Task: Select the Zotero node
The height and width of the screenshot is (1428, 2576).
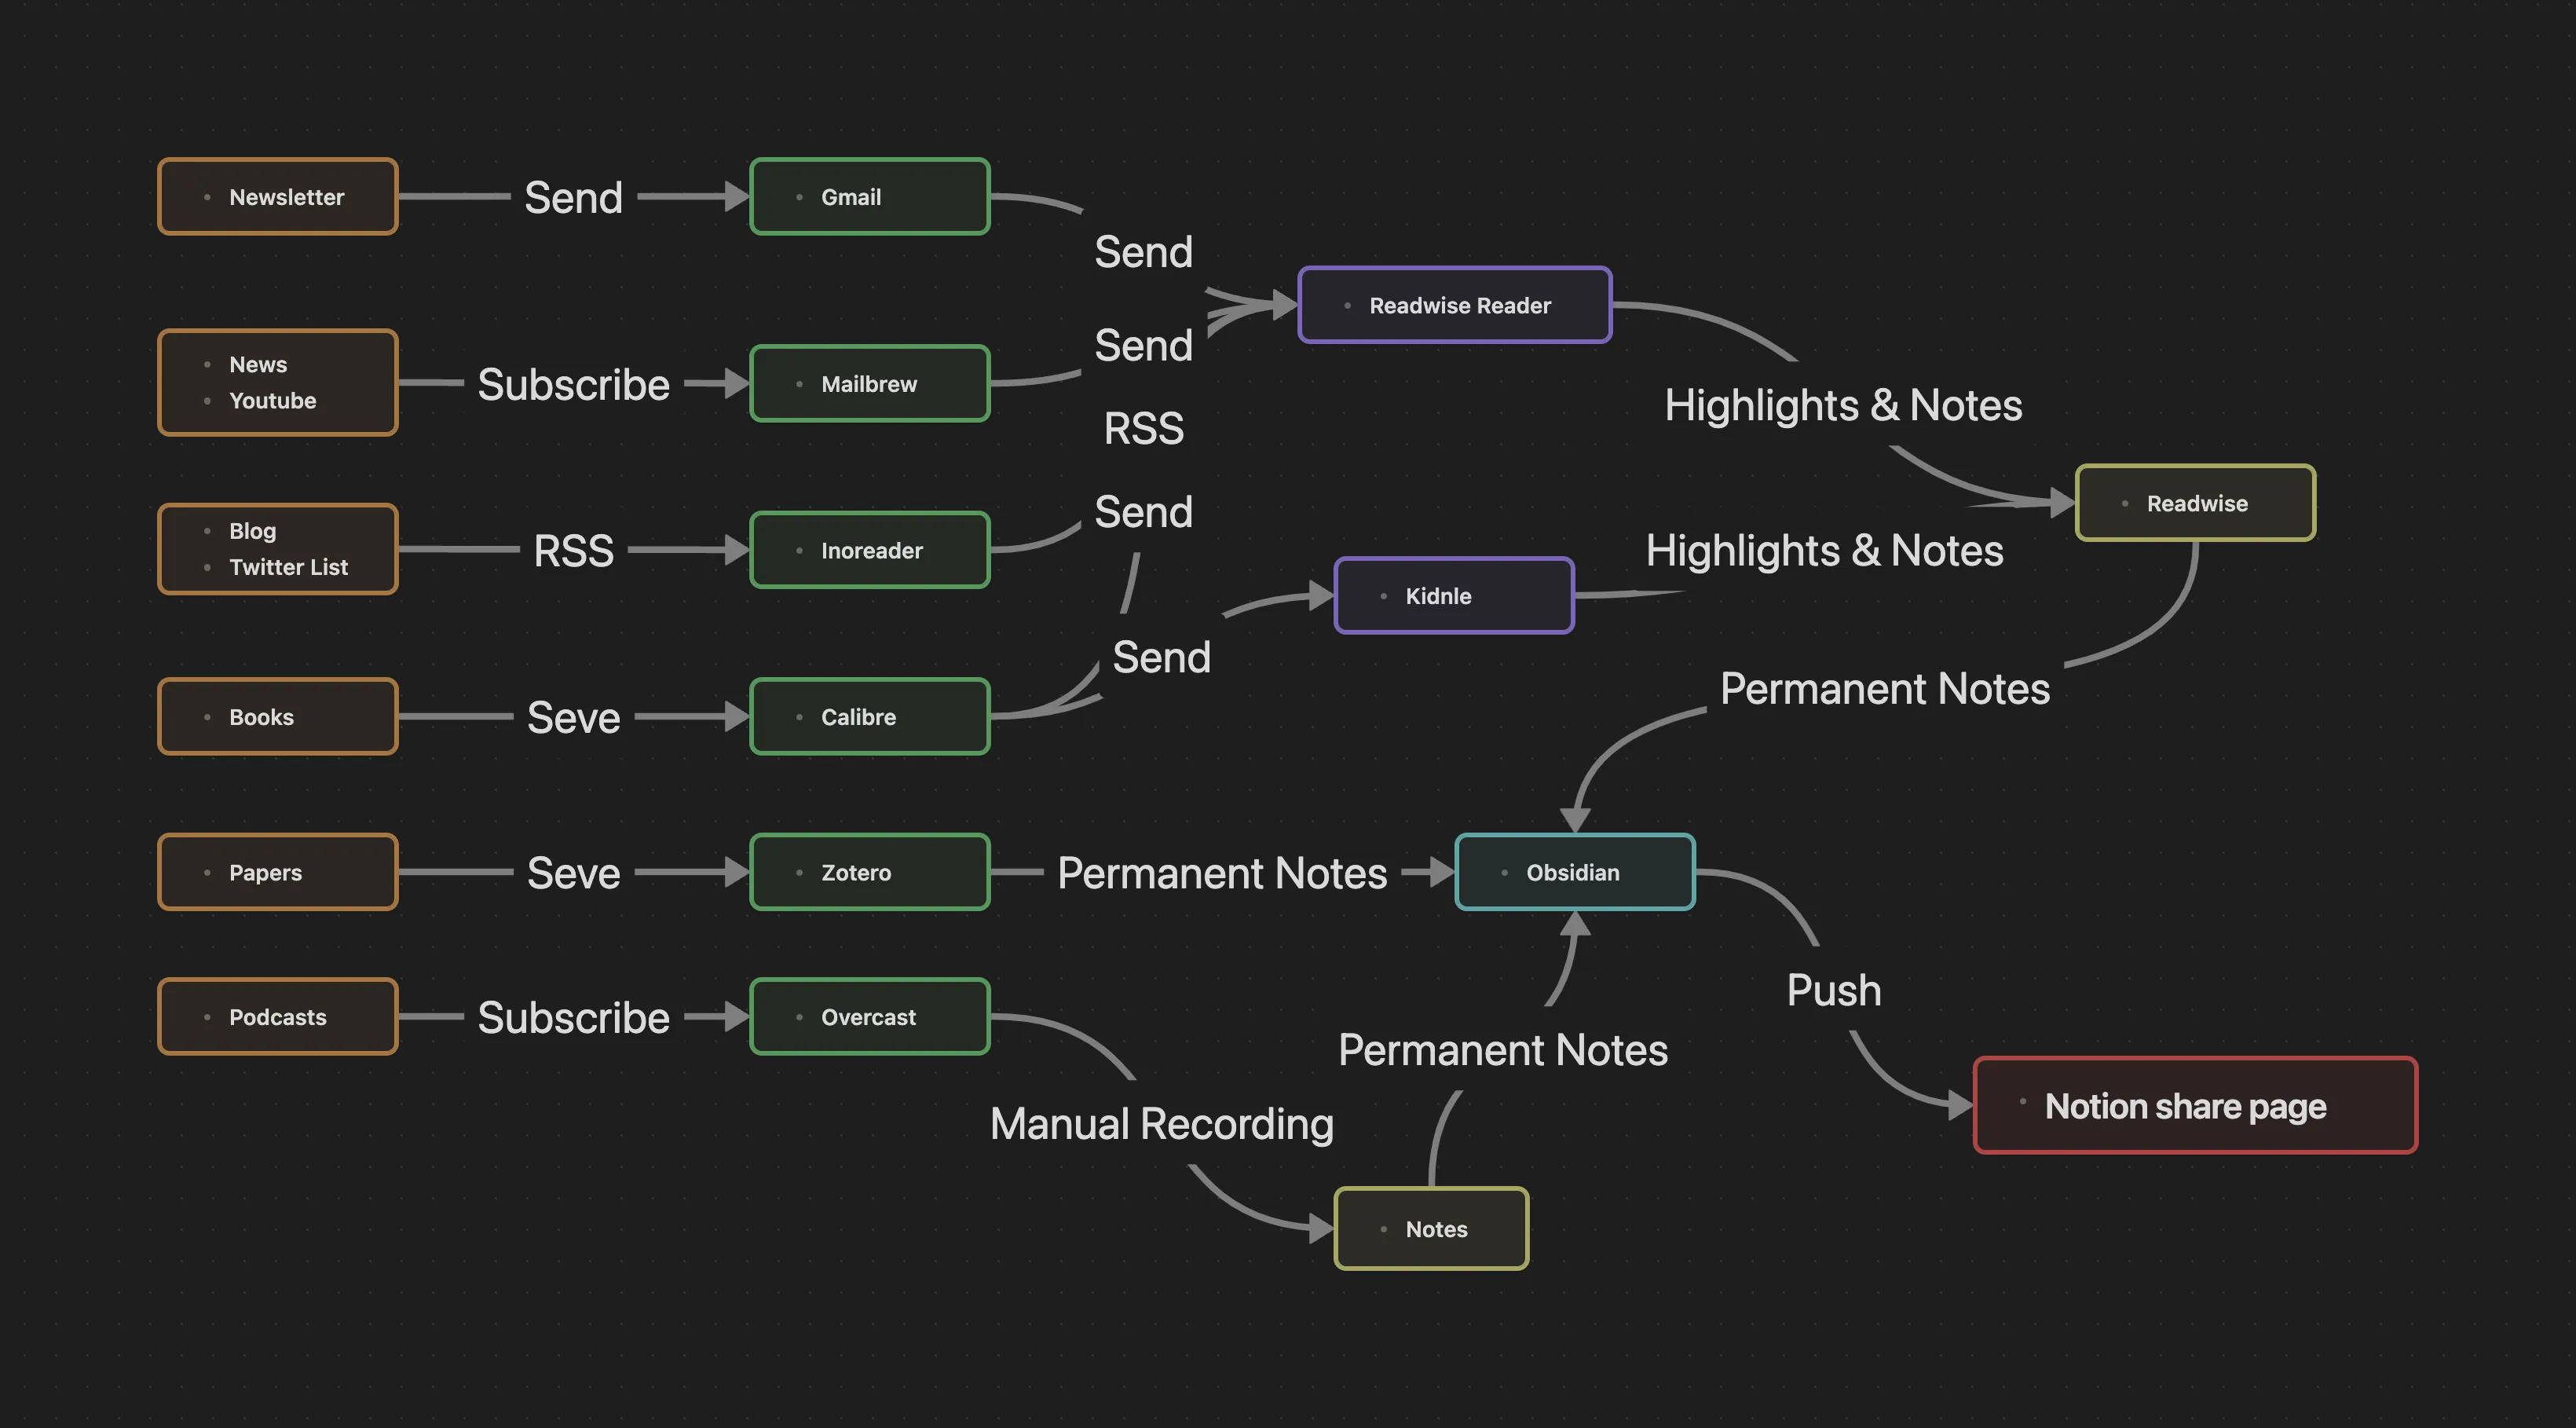Action: click(870, 872)
